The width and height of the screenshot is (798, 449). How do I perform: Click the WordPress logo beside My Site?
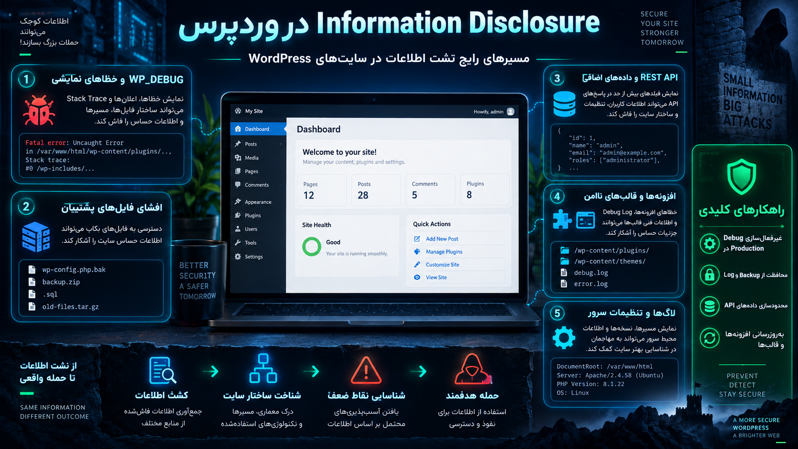pos(238,111)
